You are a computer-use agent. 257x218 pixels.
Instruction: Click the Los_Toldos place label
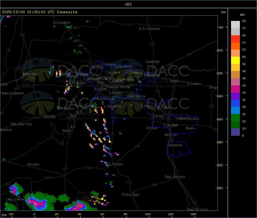pyautogui.click(x=114, y=164)
